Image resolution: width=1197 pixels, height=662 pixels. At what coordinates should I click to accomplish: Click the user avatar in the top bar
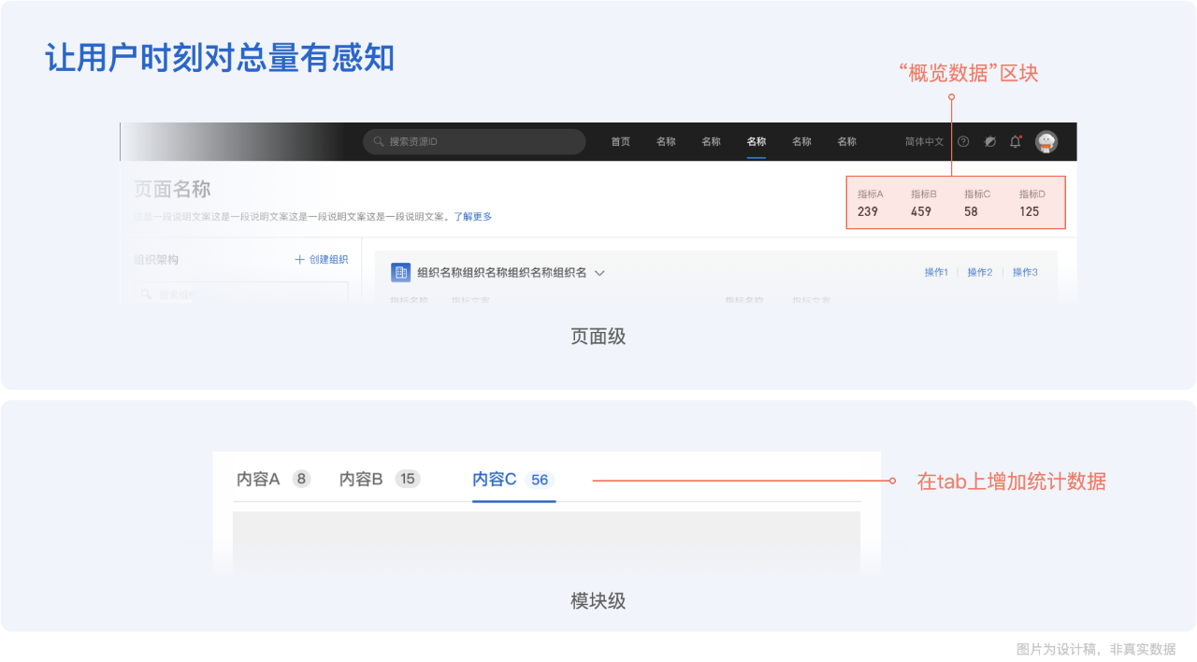[x=1046, y=142]
